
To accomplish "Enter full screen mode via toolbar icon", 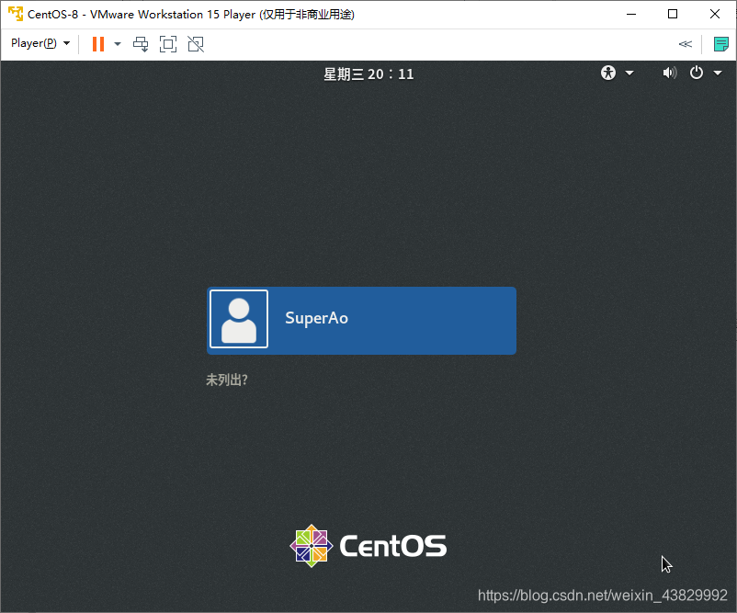I will (168, 43).
